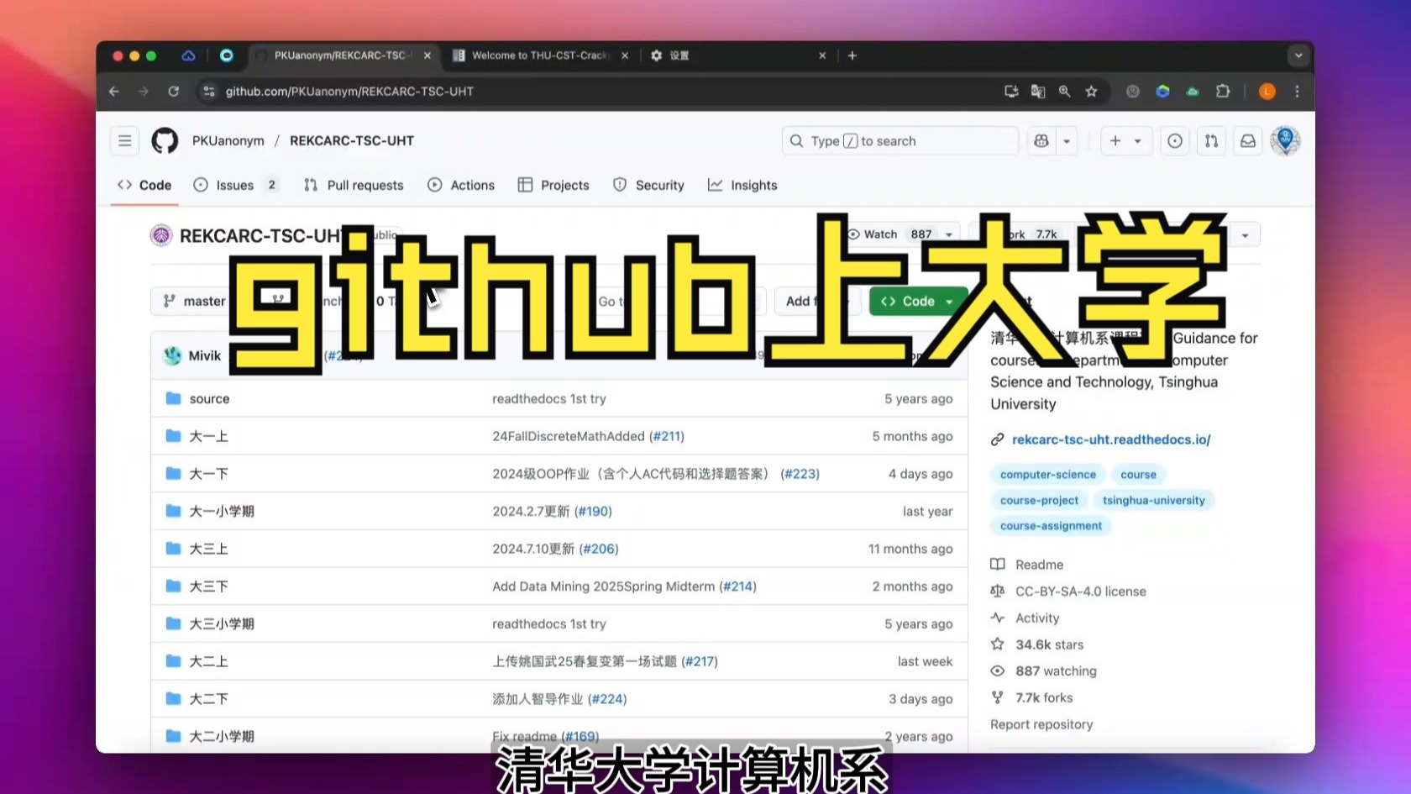
Task: Open pull request #223 link
Action: [800, 474]
